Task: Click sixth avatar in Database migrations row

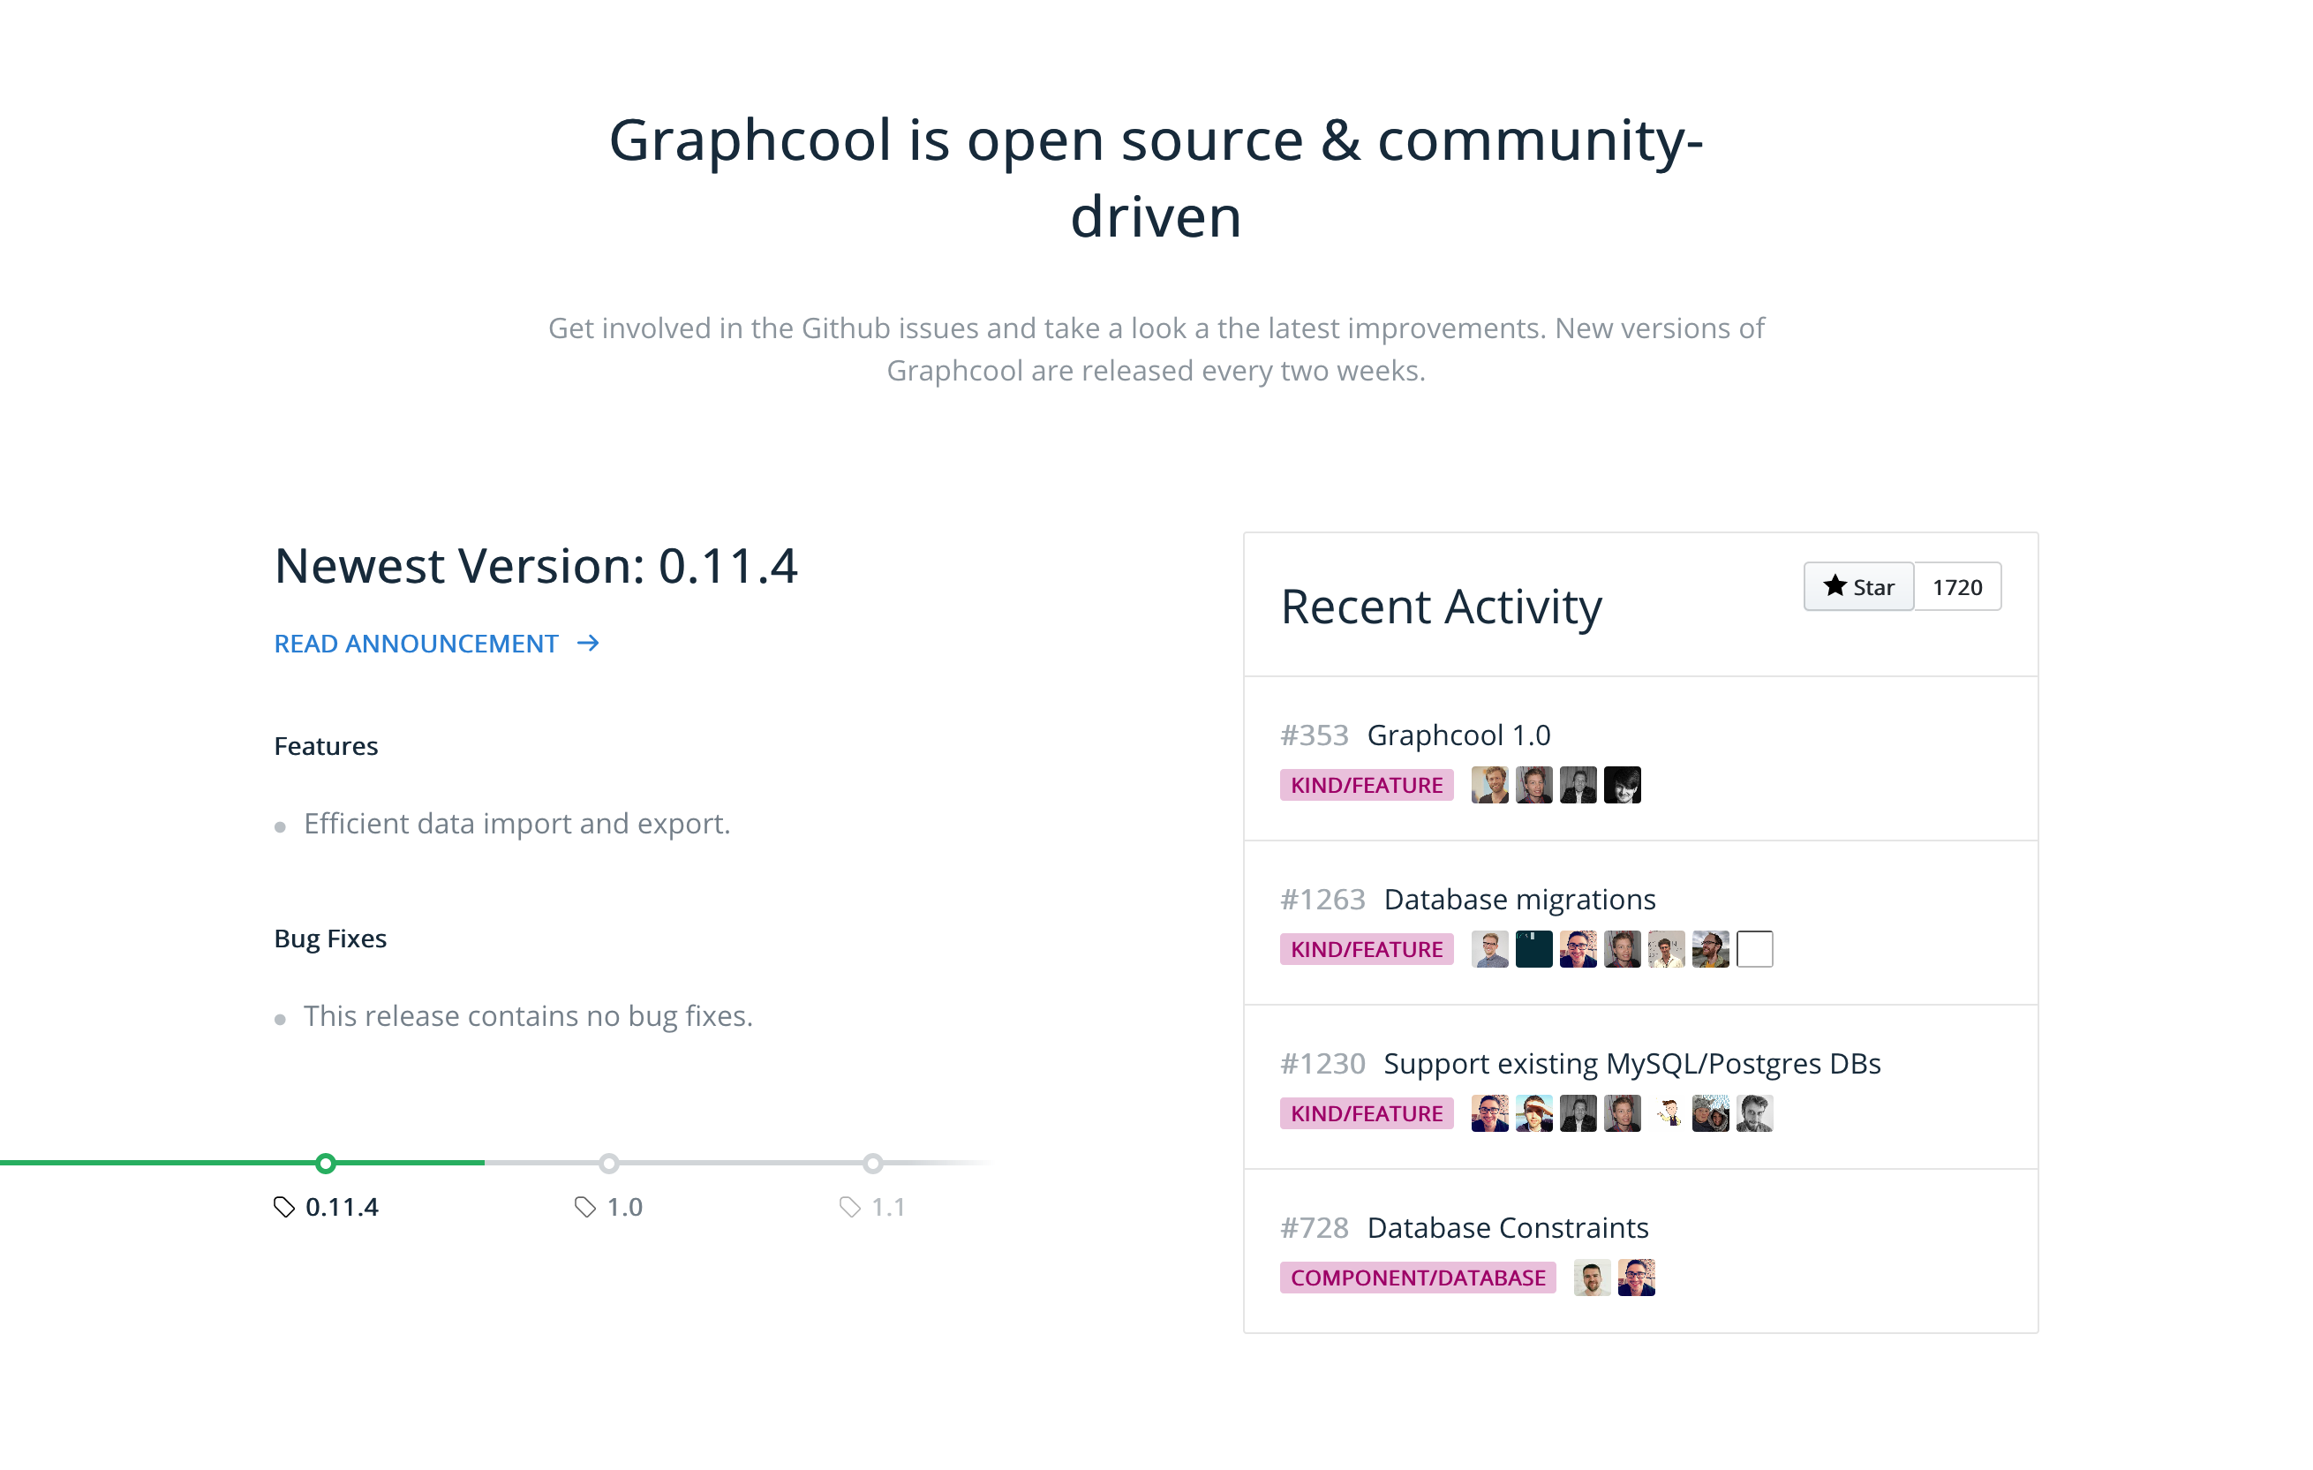Action: (1711, 949)
